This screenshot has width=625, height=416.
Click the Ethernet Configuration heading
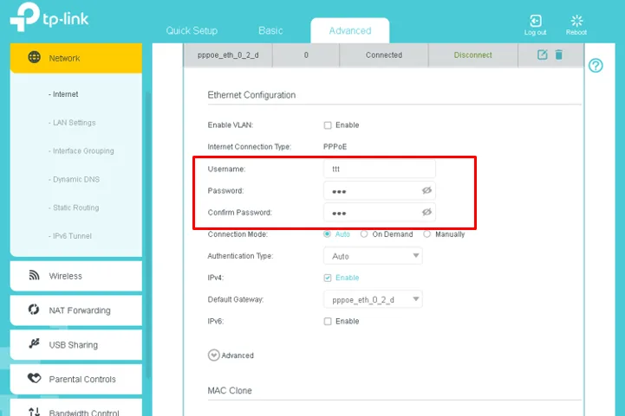pyautogui.click(x=251, y=95)
